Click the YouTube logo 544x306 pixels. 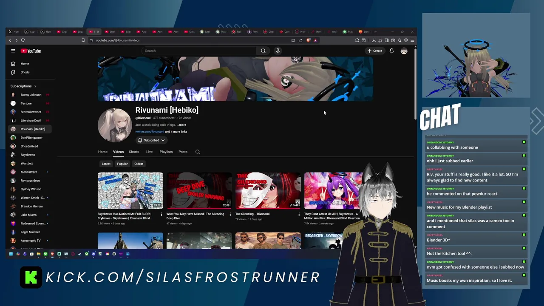pyautogui.click(x=31, y=51)
